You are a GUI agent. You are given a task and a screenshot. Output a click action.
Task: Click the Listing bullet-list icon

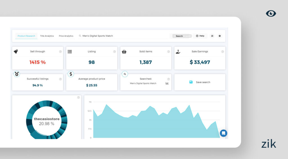pos(70,51)
